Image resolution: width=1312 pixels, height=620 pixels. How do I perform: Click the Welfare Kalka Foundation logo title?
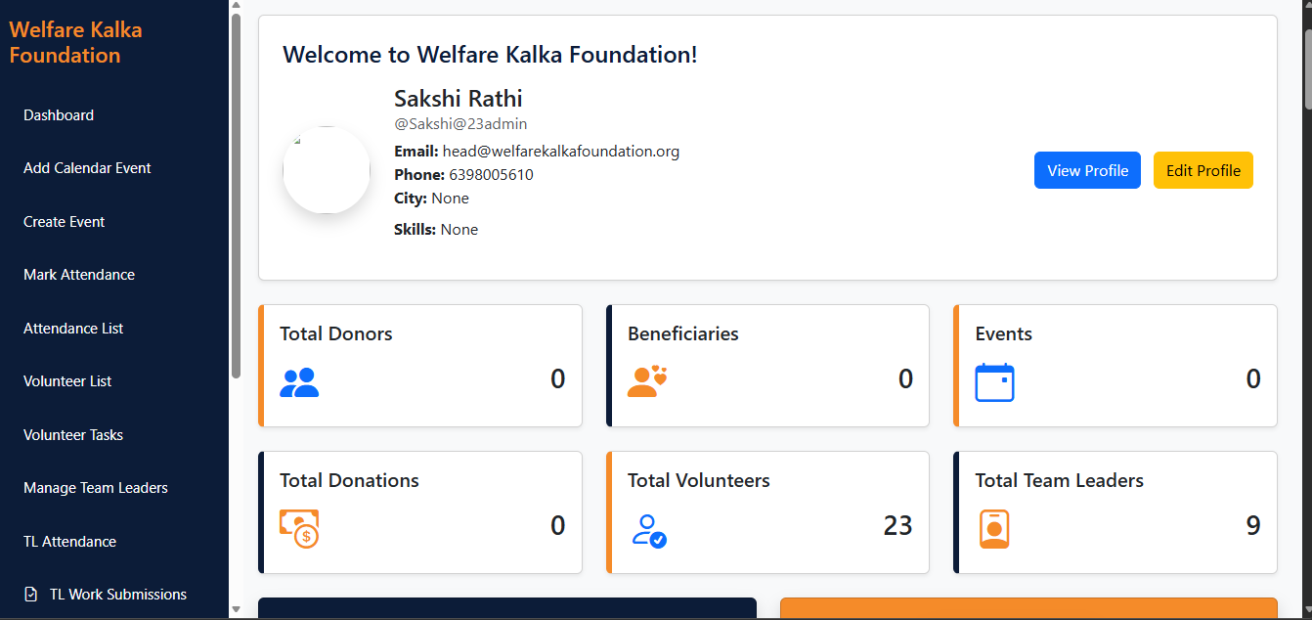tap(76, 42)
